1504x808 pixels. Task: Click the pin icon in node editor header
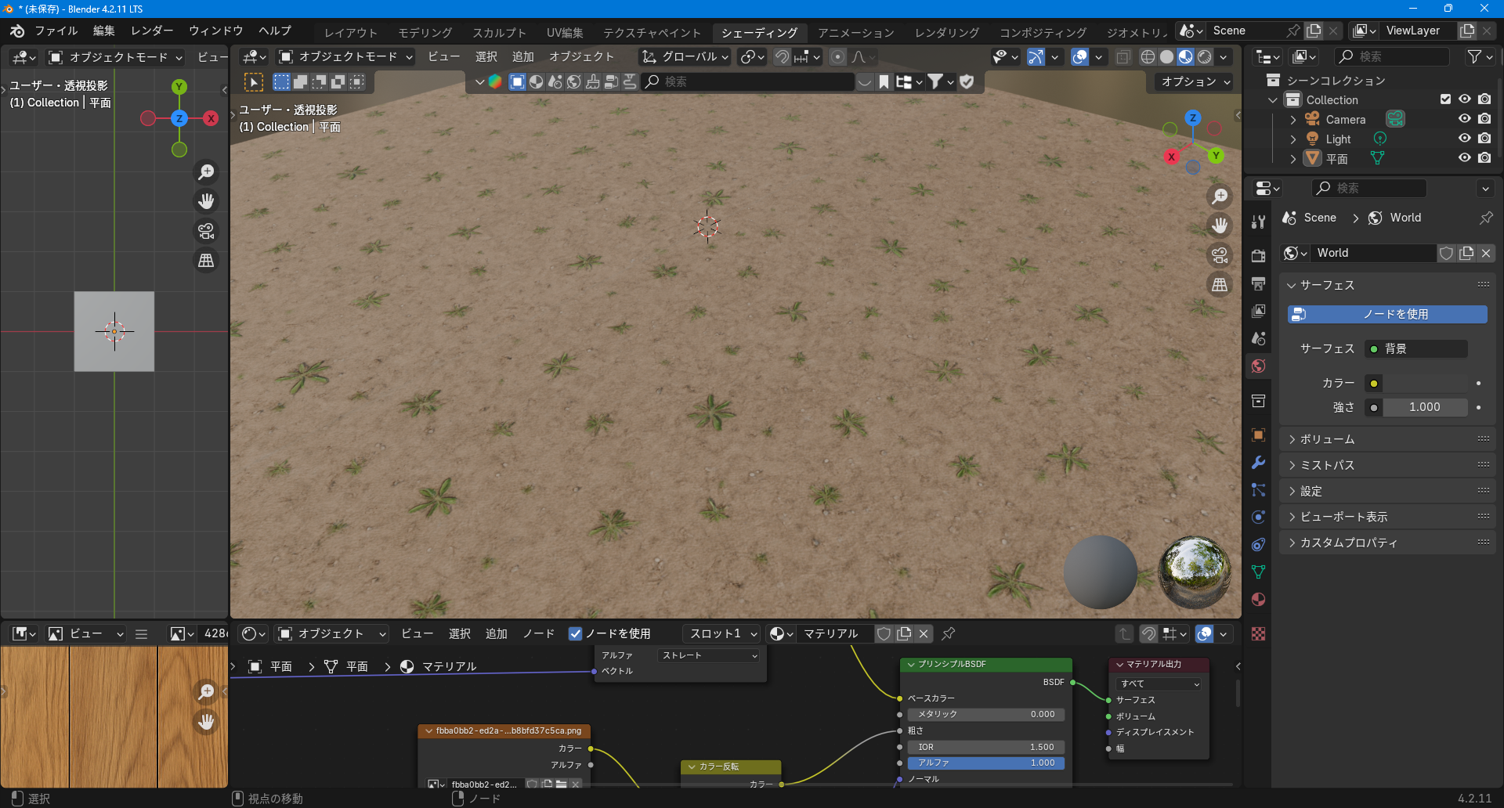(948, 633)
